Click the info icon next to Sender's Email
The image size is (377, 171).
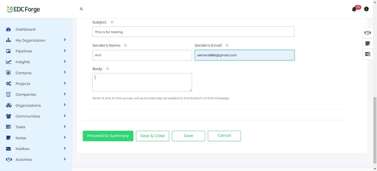(227, 45)
